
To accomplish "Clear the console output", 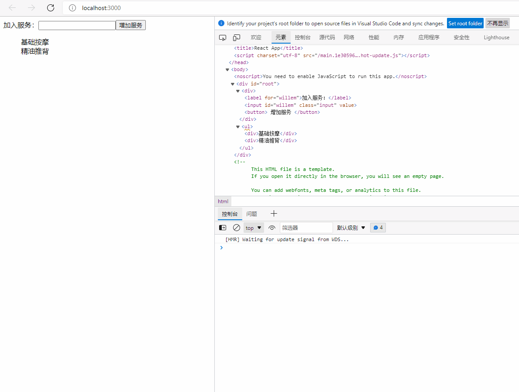I will [x=236, y=228].
